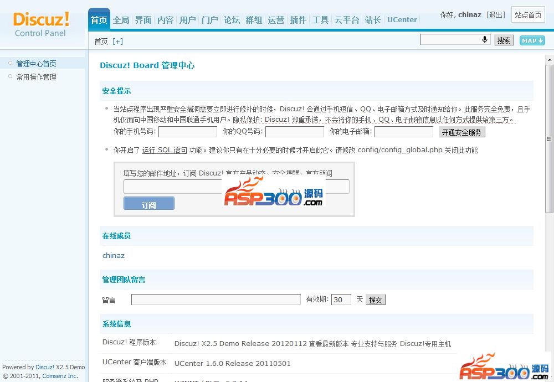
Task: Open the 运营 menu tab
Action: pyautogui.click(x=276, y=20)
